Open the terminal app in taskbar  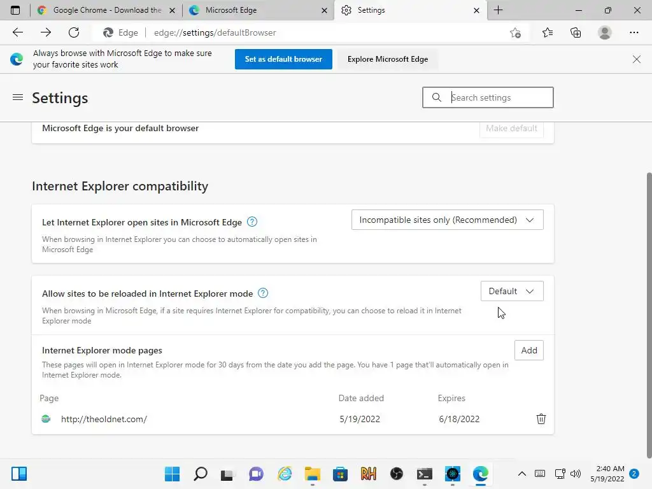click(x=425, y=474)
